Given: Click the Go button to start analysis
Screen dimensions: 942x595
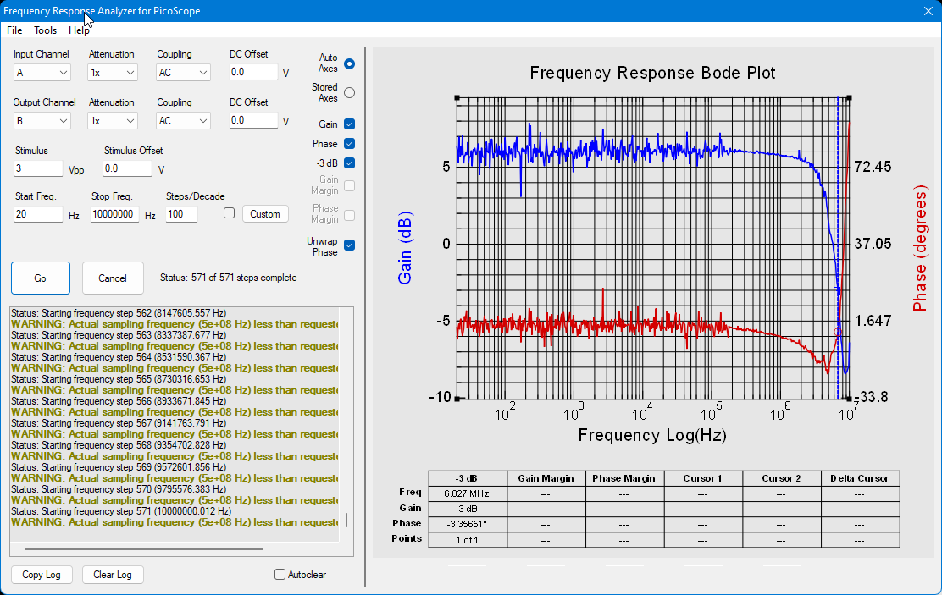Looking at the screenshot, I should tap(41, 278).
